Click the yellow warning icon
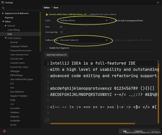This screenshot has height=135, width=162. (x=47, y=14)
